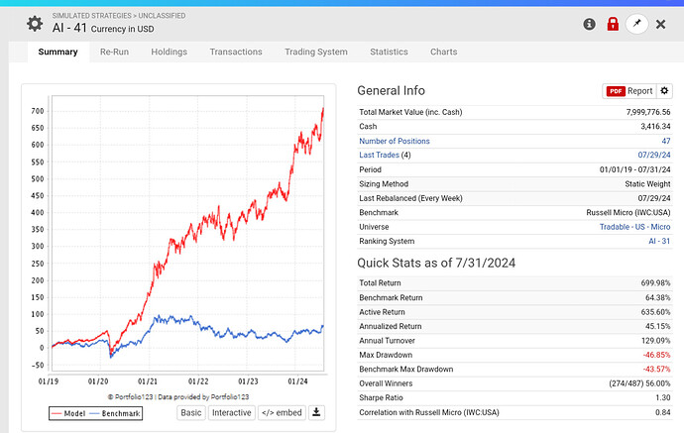Click the Sharpe Ratio value 1.30
684x433 pixels.
tap(662, 397)
